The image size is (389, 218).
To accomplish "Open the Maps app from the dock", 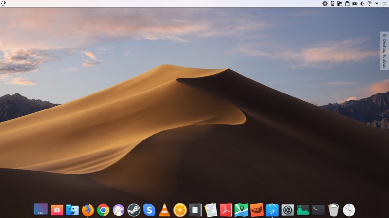I will tap(241, 210).
